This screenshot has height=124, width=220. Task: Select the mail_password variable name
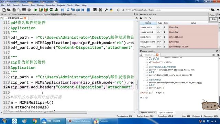(147, 42)
